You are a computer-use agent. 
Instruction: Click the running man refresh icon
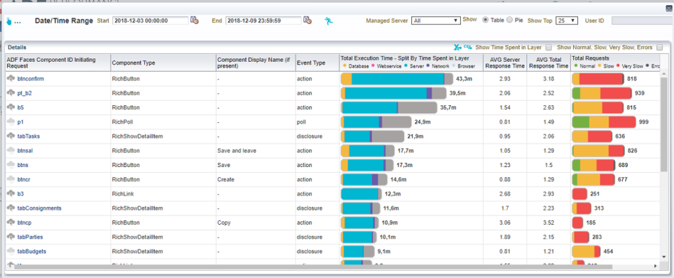tap(328, 20)
